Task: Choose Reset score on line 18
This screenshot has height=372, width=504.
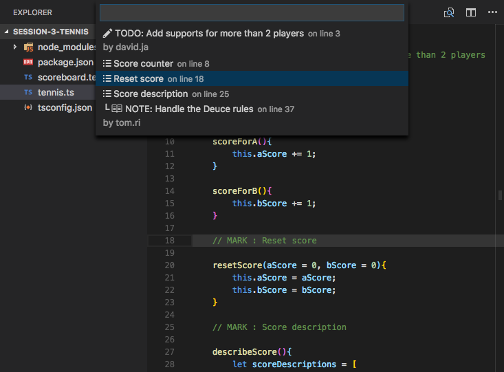Action: click(252, 79)
